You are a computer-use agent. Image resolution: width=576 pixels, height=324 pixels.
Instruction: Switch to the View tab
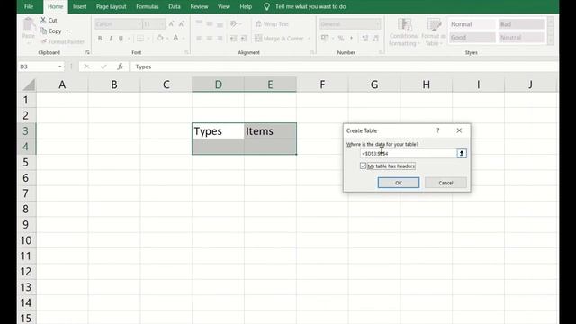pyautogui.click(x=224, y=6)
